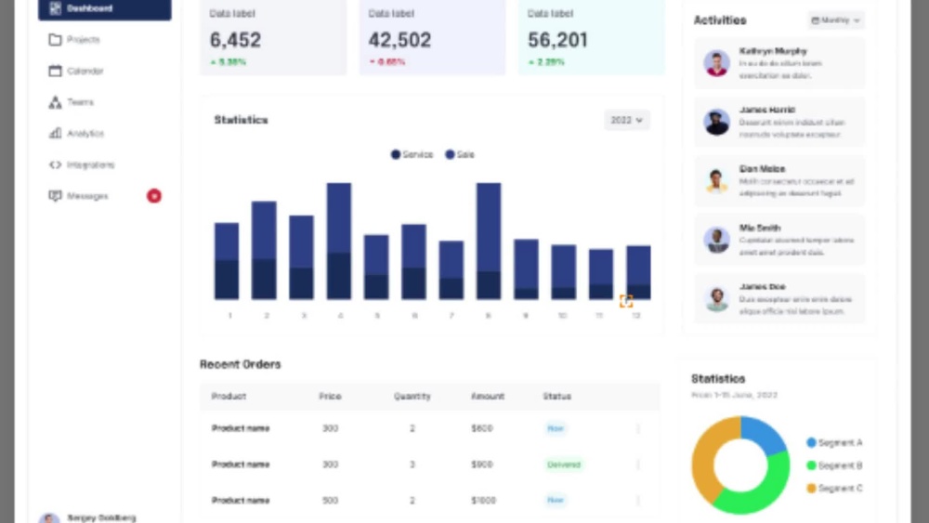929x523 pixels.
Task: Click the Analytics bar chart icon
Action: click(x=55, y=133)
